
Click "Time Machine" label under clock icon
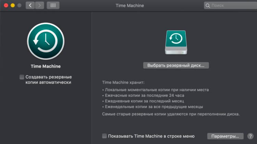(x=46, y=66)
